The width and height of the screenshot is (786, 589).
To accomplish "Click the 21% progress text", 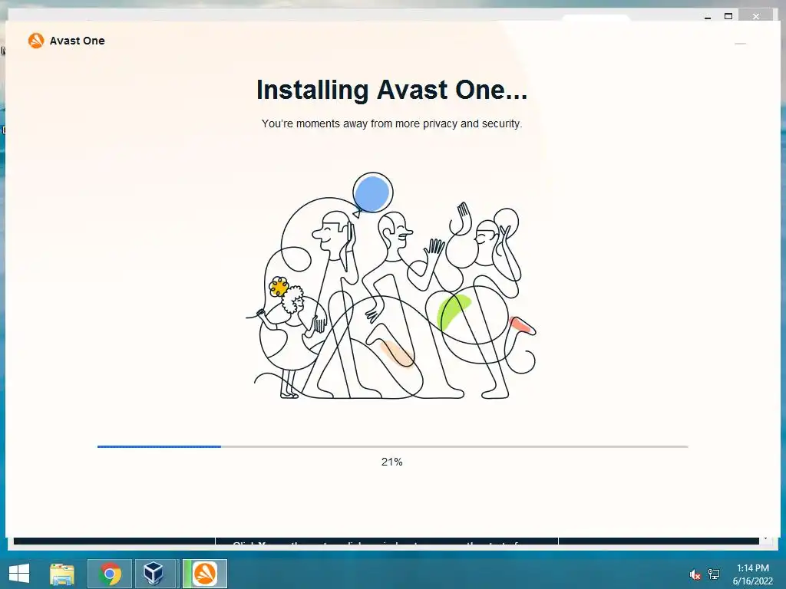I will coord(392,462).
